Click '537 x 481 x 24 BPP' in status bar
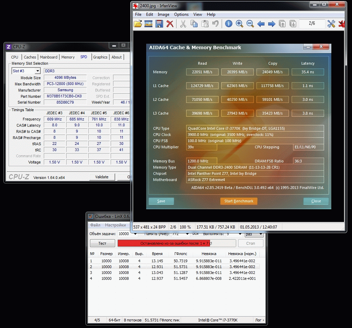 click(x=150, y=227)
